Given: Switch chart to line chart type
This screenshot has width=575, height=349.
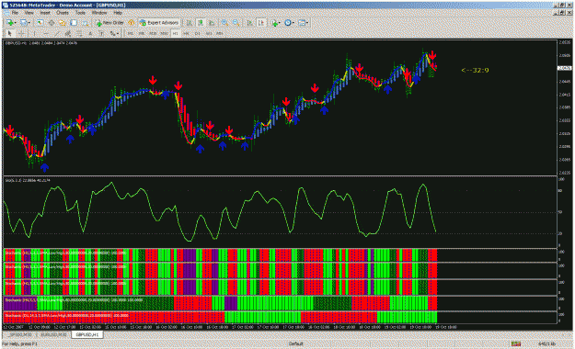Looking at the screenshot, I should [212, 23].
